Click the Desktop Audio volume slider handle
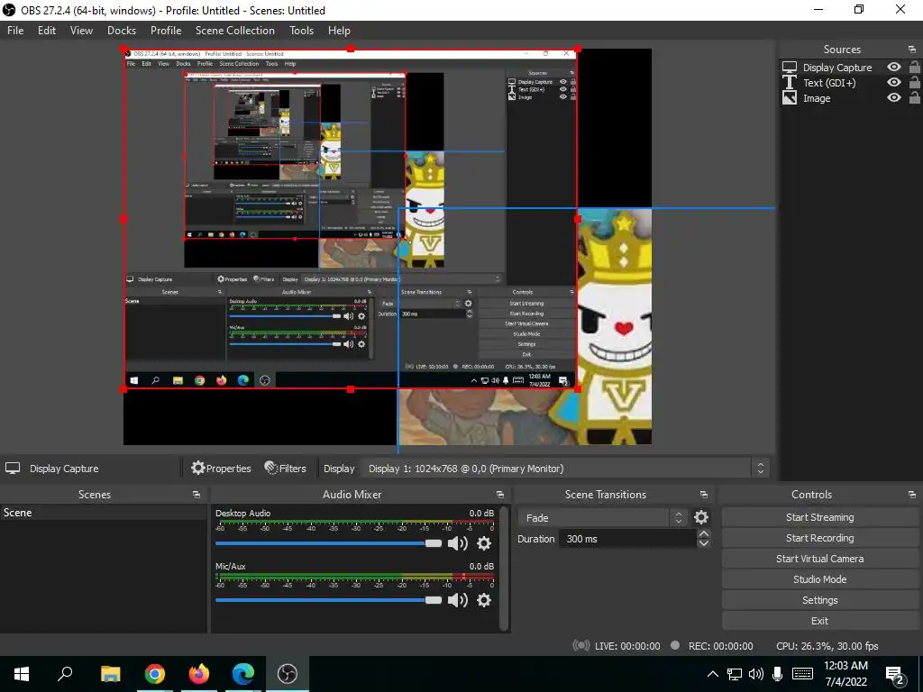Image resolution: width=923 pixels, height=692 pixels. click(x=434, y=543)
